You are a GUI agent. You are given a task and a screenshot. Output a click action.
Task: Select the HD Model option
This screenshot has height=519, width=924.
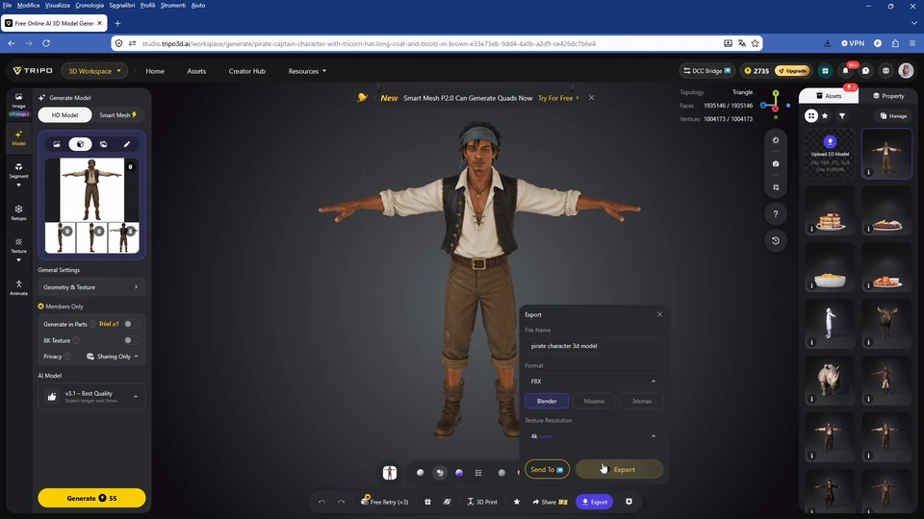tap(64, 114)
